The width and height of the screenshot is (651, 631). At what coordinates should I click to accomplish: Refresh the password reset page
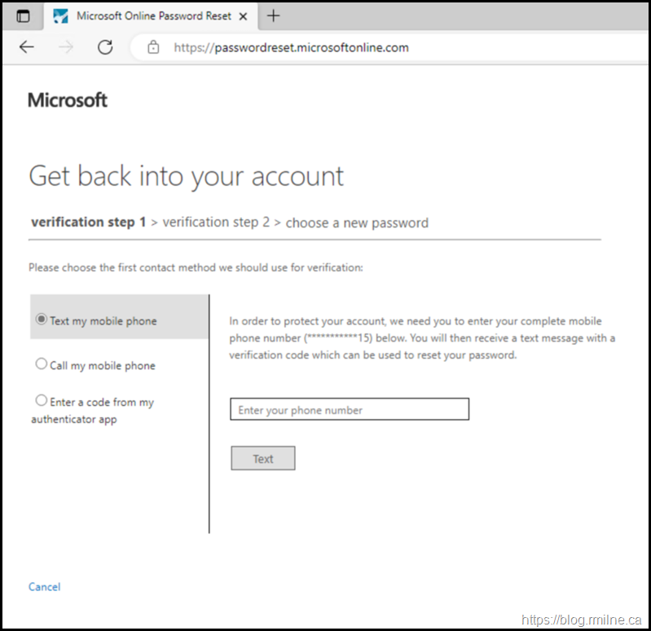[x=104, y=47]
